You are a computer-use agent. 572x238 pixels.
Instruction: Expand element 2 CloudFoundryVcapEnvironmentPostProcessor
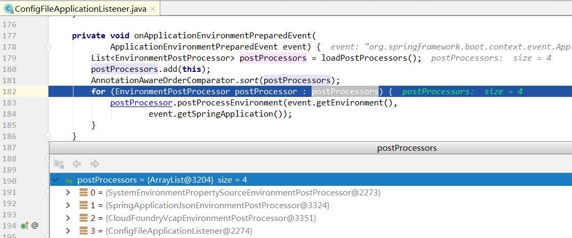[68, 218]
